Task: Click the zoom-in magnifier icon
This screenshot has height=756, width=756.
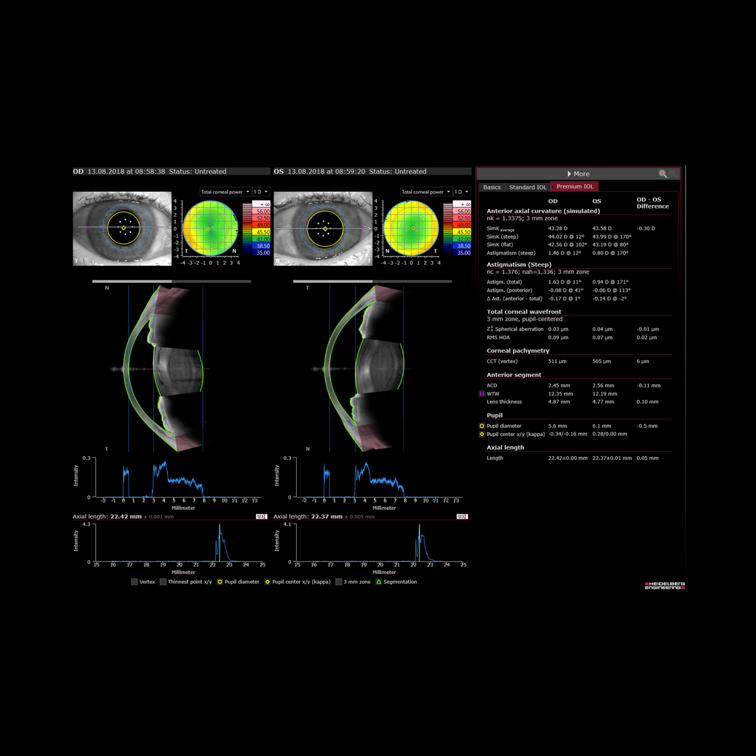Action: [662, 174]
